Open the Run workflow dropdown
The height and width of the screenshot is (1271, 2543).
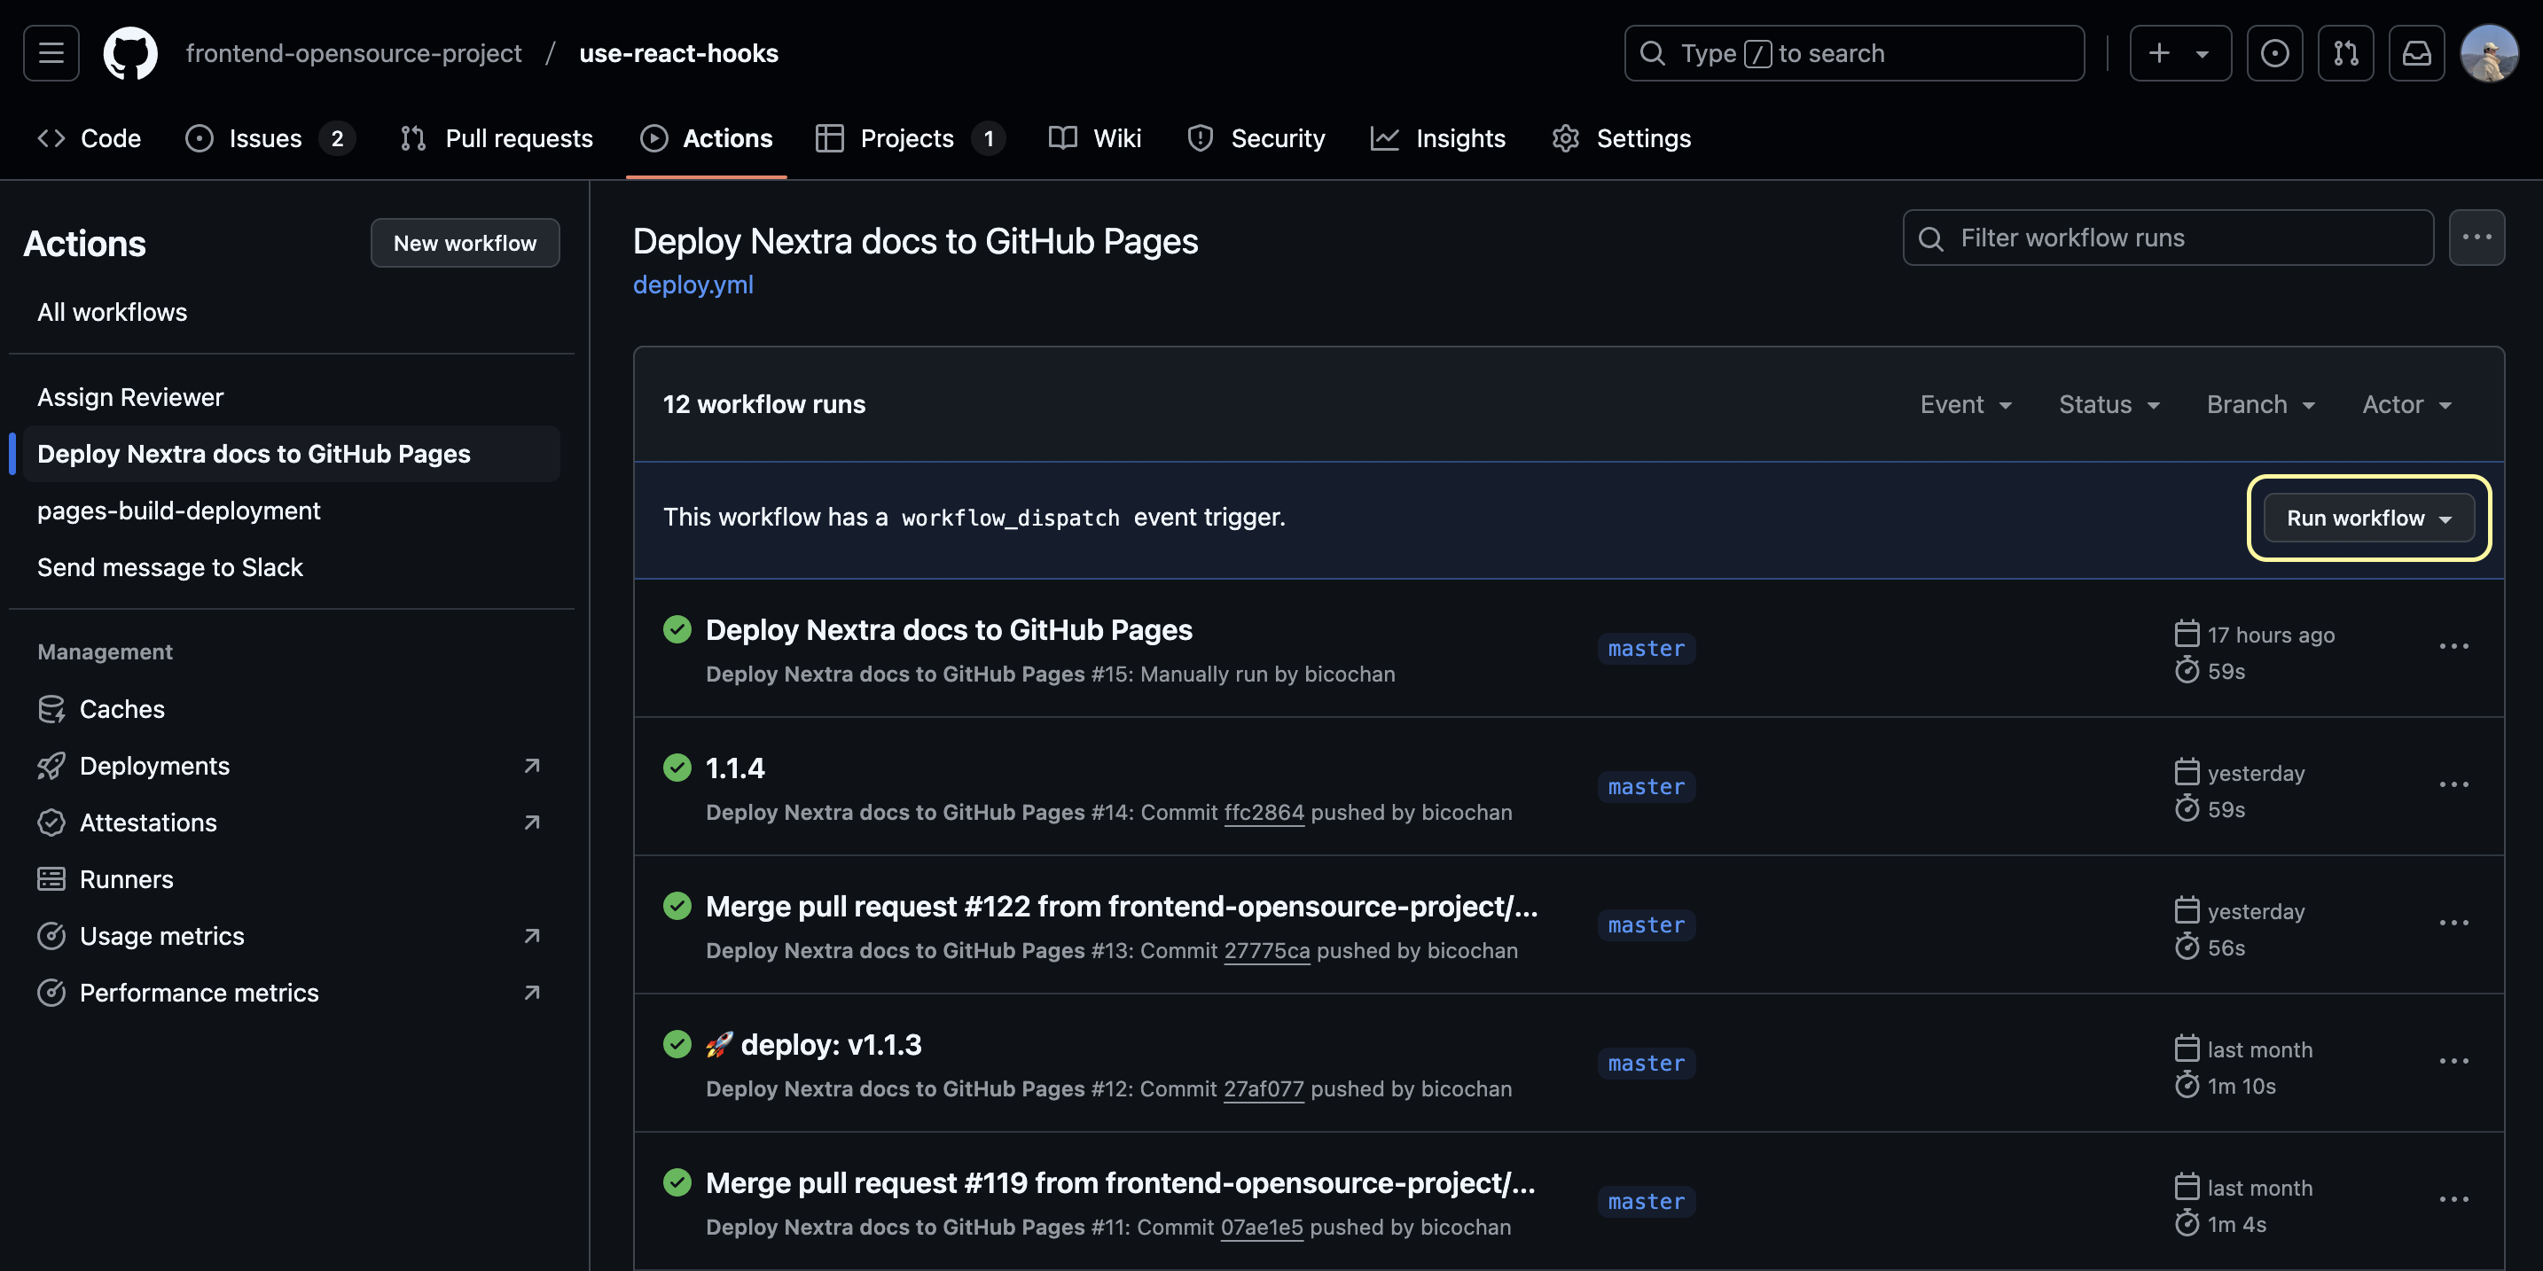[x=2368, y=517]
